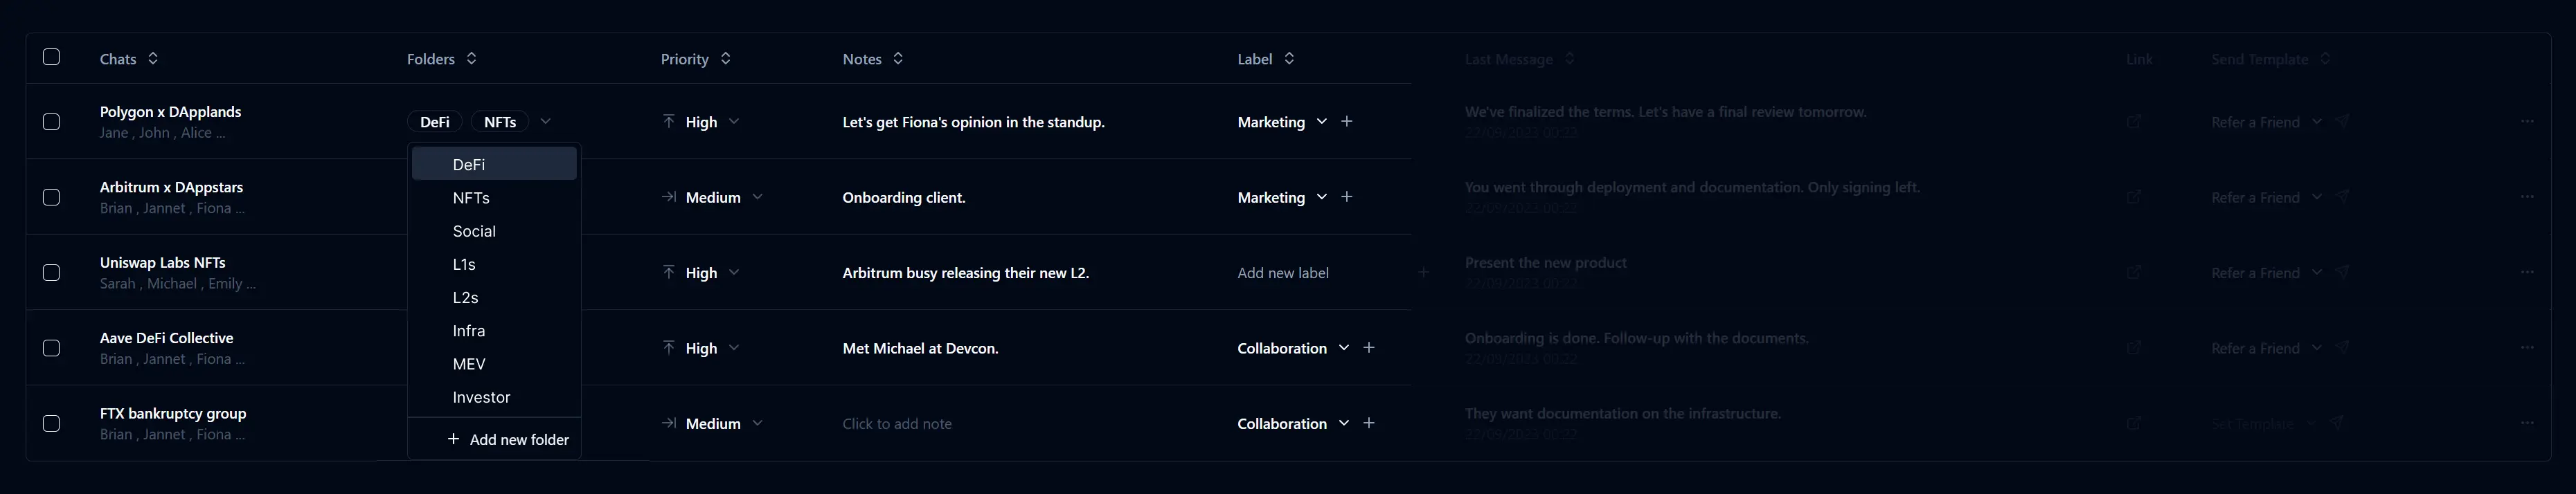
Task: Click the Folders column sort icon
Action: point(472,59)
